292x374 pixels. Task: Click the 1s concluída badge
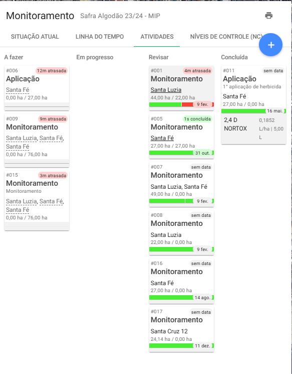[x=197, y=119]
